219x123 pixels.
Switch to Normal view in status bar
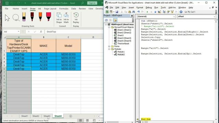click(x=80, y=120)
